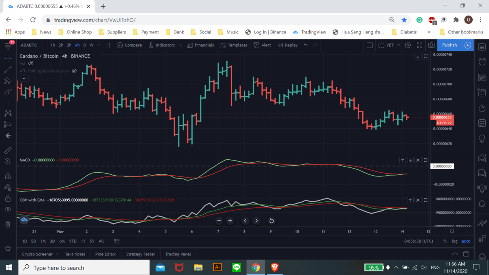The height and width of the screenshot is (275, 489).
Task: Expand the Indicators dropdown arrow
Action: (x=181, y=45)
